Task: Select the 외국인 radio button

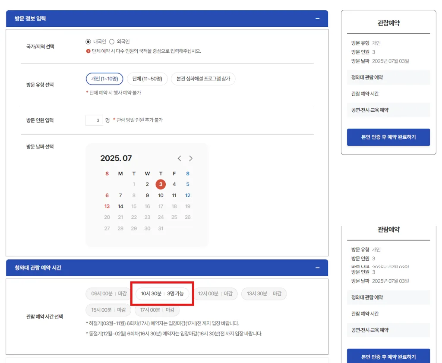Action: 112,42
